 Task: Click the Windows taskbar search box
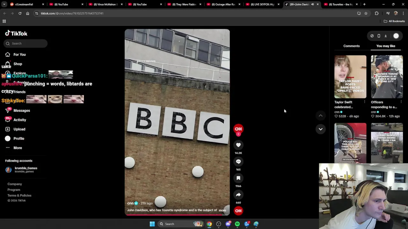pyautogui.click(x=181, y=224)
